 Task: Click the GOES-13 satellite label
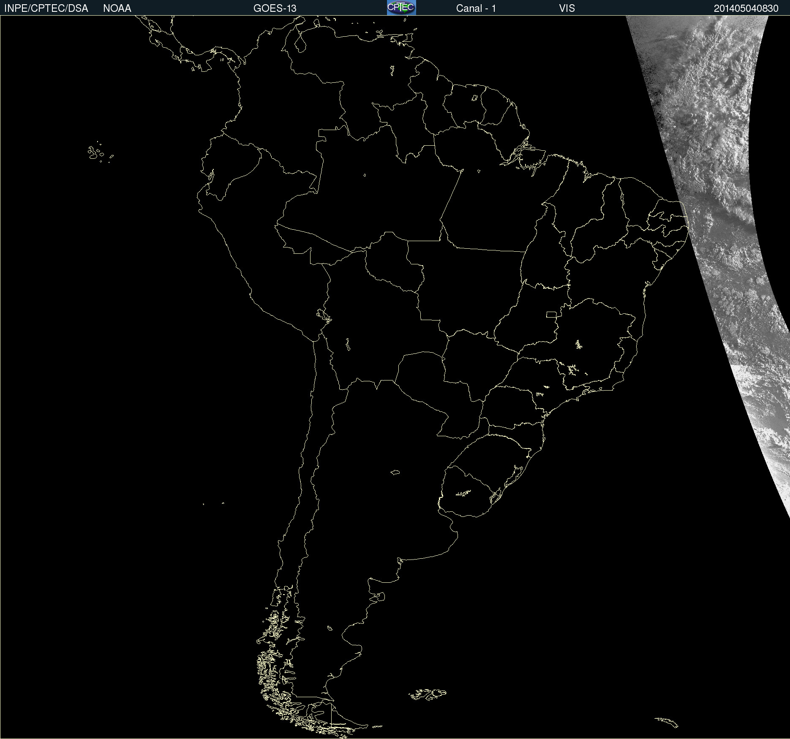(x=275, y=8)
